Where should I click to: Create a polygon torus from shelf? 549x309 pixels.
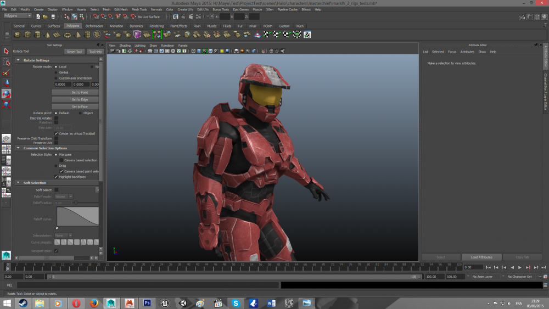(67, 34)
